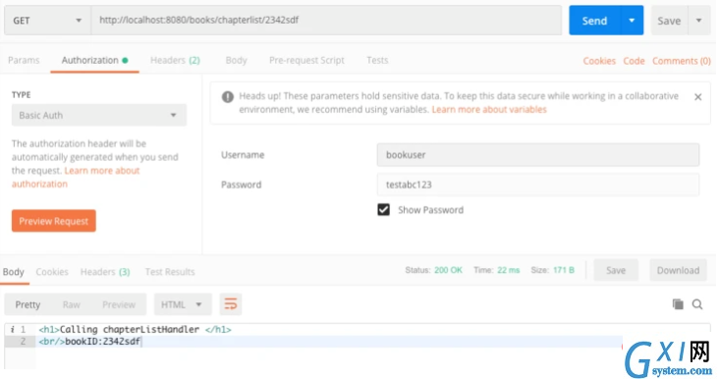This screenshot has width=719, height=379.
Task: Dismiss the Heads up warning banner
Action: 698,97
